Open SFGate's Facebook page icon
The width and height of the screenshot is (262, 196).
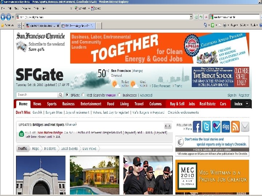(197, 127)
